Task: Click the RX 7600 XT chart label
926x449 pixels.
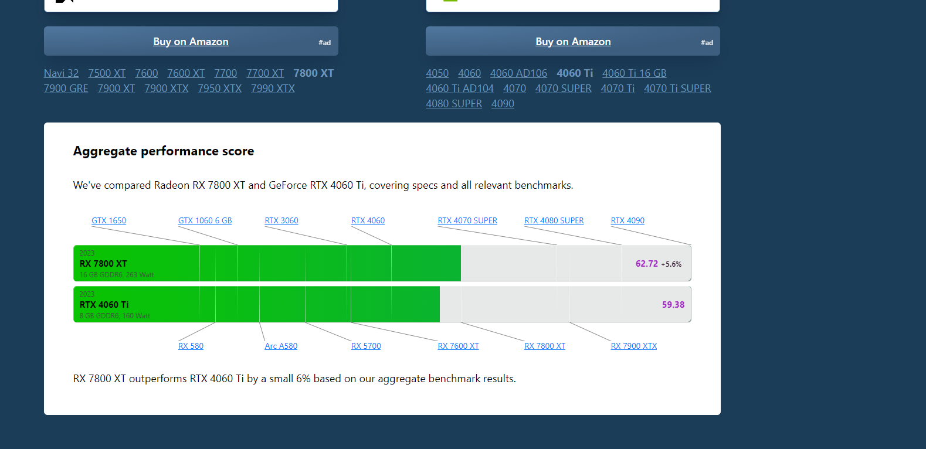Action: pos(459,346)
